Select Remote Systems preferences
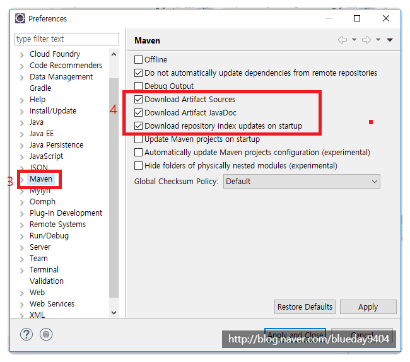This screenshot has height=362, width=410. [x=57, y=225]
